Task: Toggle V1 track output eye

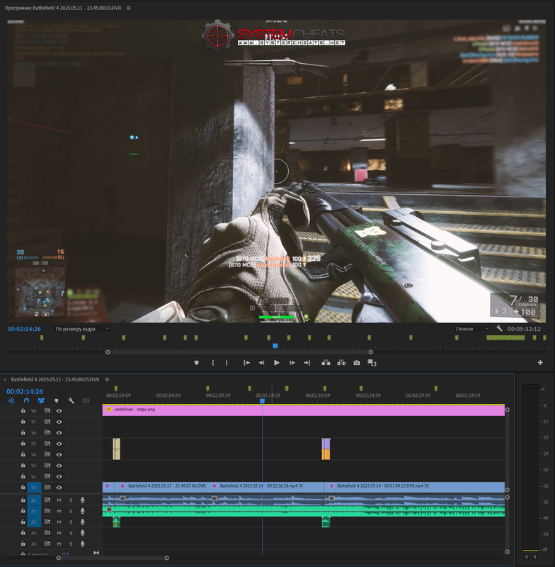Action: (x=59, y=488)
